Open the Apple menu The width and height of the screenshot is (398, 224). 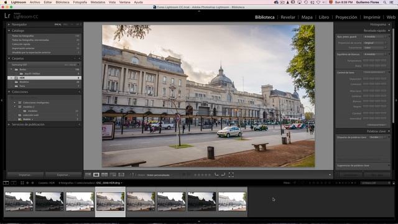click(x=6, y=2)
